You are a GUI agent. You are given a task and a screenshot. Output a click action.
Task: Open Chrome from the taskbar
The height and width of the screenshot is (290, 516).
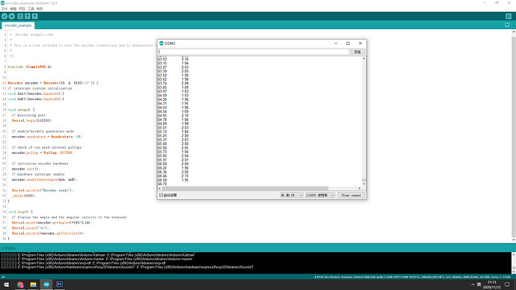(x=20, y=285)
